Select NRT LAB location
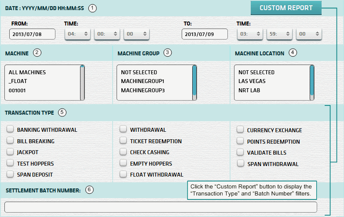 click(249, 90)
